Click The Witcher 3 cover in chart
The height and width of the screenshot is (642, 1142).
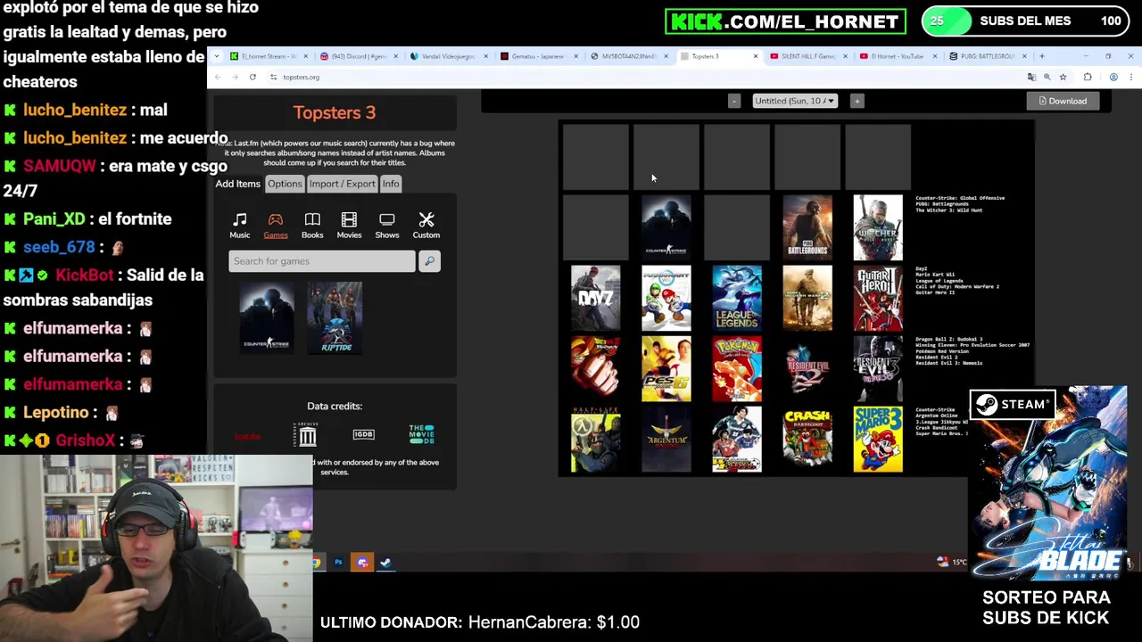(878, 227)
